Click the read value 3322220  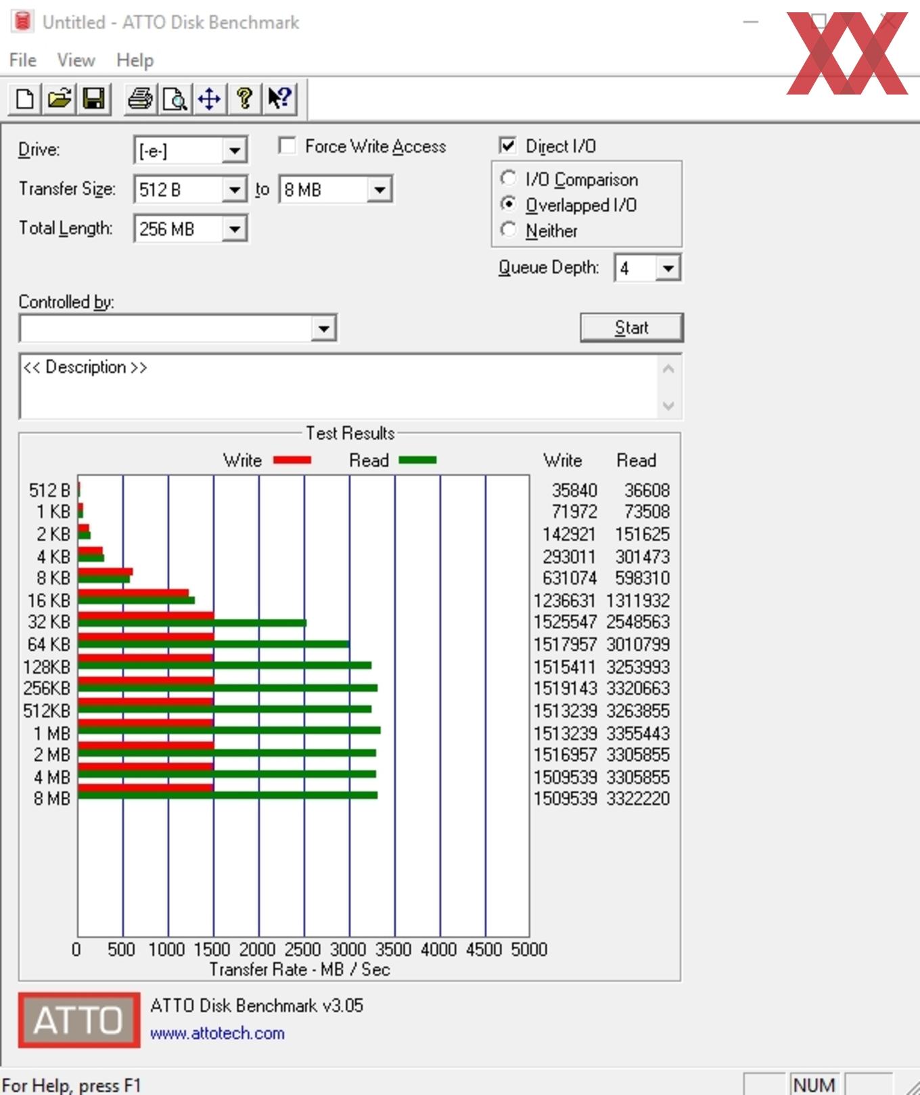[x=638, y=798]
